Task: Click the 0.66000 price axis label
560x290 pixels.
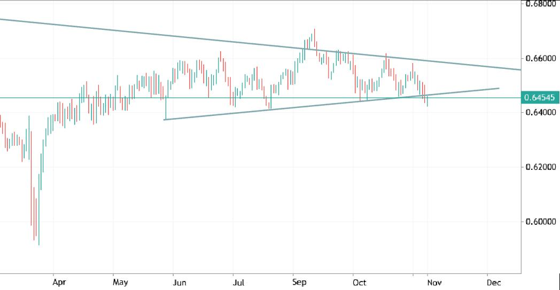Action: point(540,58)
